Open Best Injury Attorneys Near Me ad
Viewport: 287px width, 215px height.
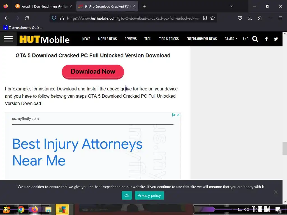77,152
